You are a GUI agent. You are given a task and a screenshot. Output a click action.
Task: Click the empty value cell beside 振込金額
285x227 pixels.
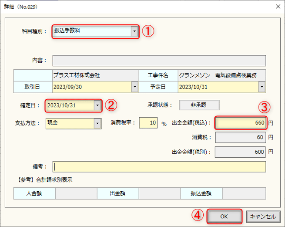[x=244, y=193]
